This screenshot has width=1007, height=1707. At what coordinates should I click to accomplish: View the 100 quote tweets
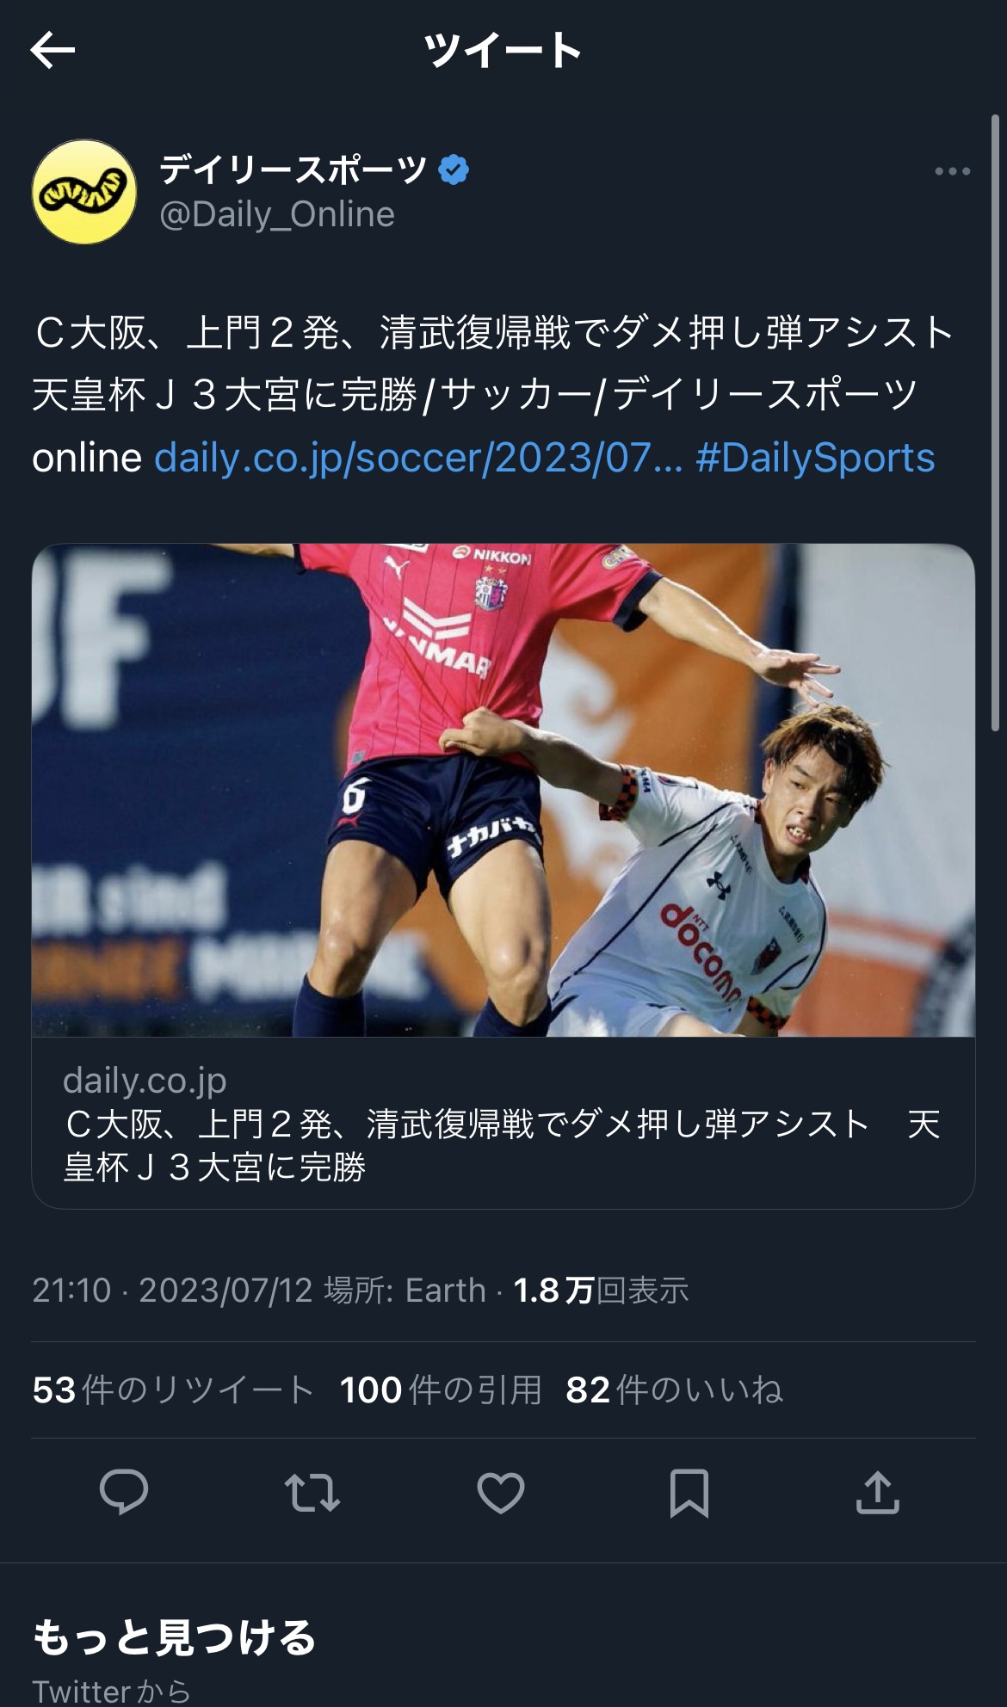441,1390
